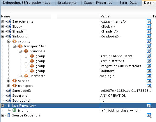Click the Source Repository database icon
Viewport: 156px width, 122px height.
(9, 115)
